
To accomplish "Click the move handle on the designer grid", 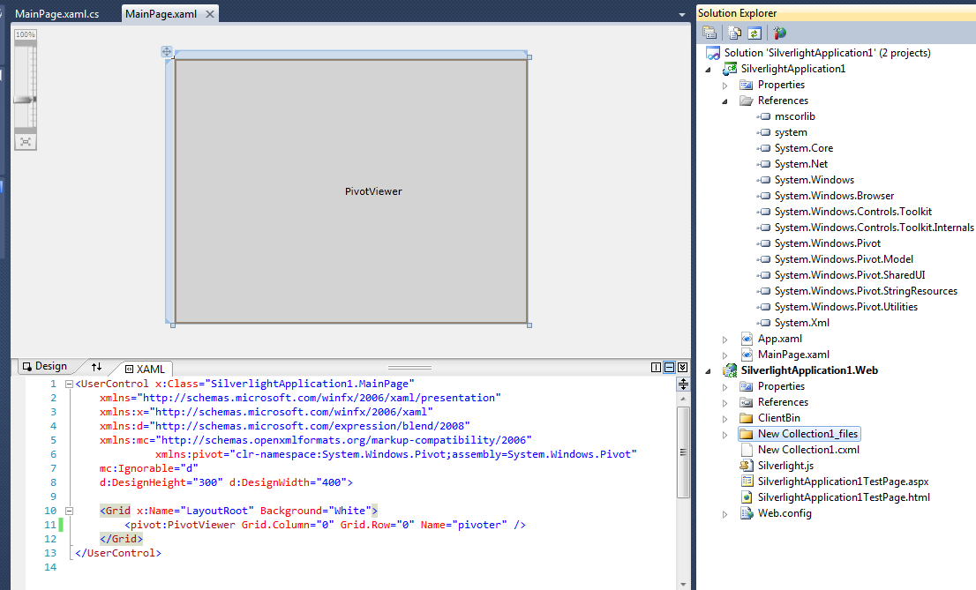I will tap(167, 52).
